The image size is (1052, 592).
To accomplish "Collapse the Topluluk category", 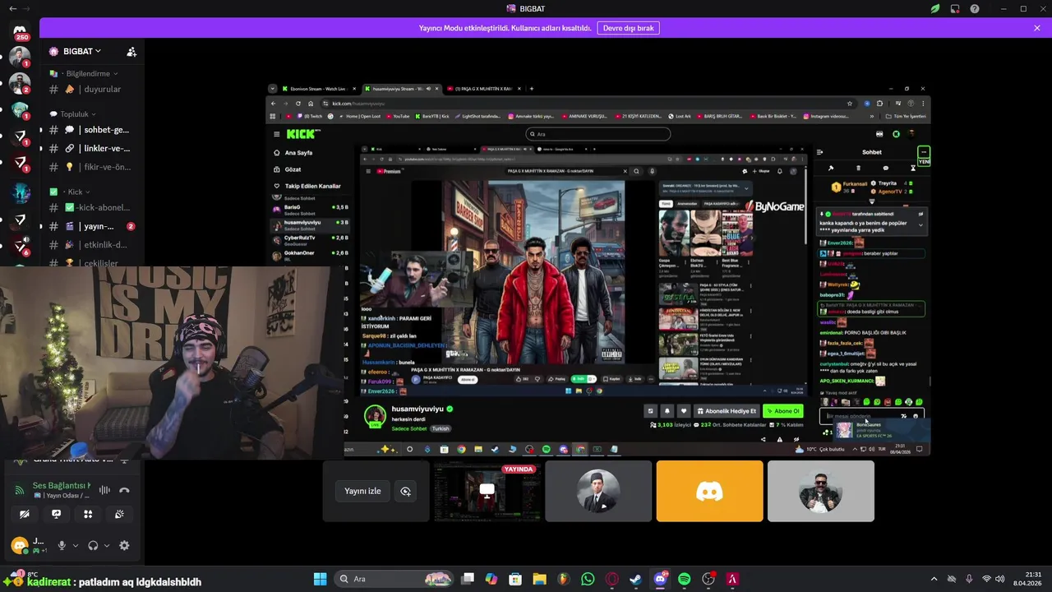I will pyautogui.click(x=72, y=114).
